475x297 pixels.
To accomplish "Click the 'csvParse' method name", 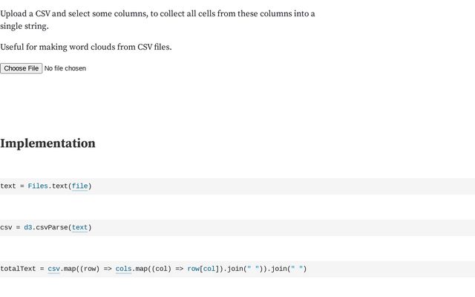I will [x=52, y=228].
